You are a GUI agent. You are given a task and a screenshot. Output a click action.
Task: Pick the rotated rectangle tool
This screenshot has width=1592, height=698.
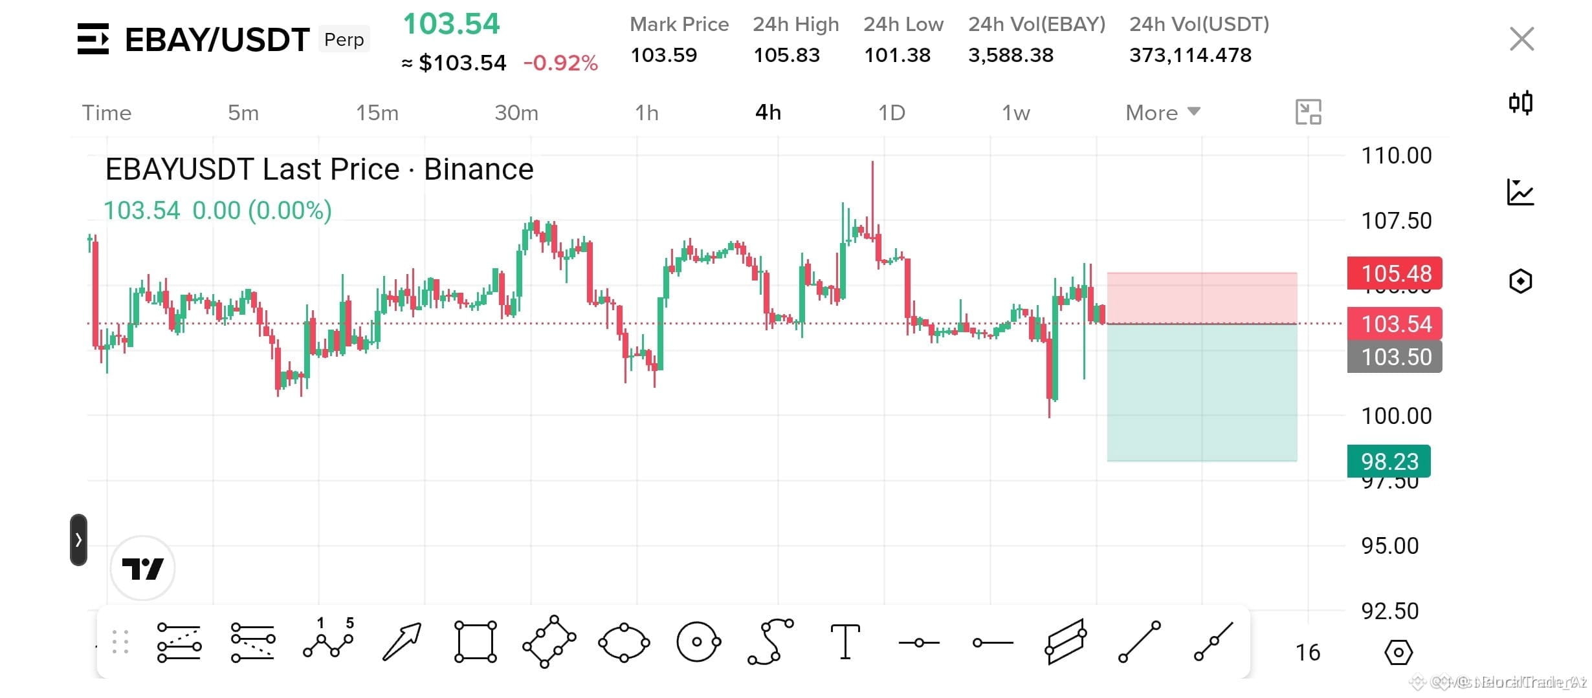pos(549,642)
